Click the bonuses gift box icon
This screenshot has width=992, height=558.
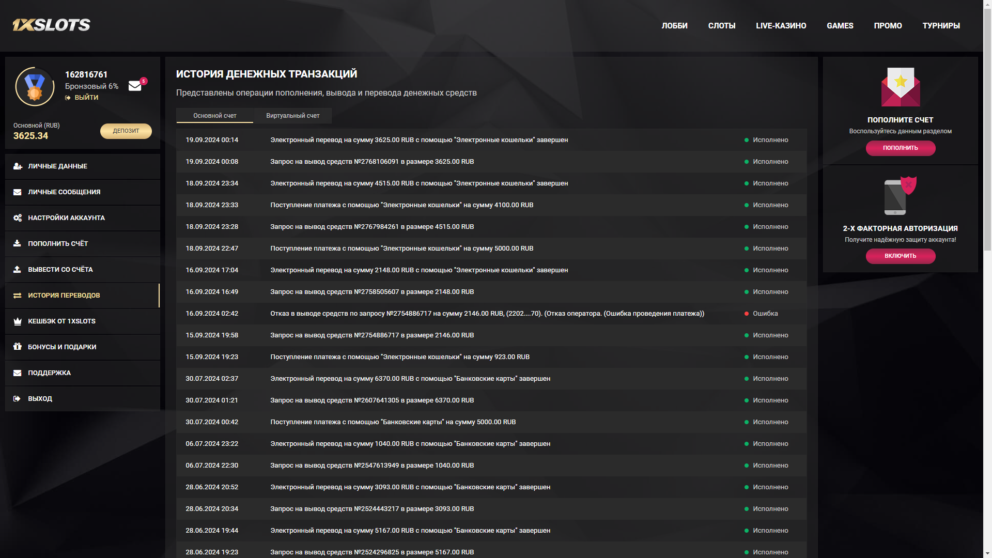click(18, 347)
